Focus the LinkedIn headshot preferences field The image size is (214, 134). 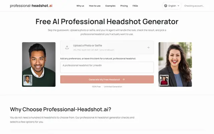pos(107,67)
